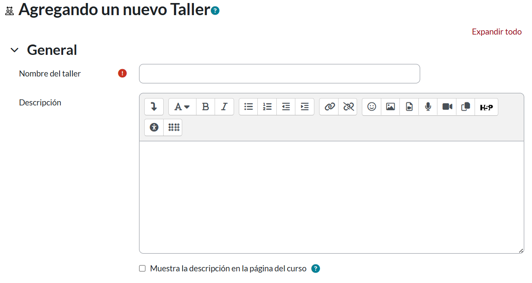Insert an image into the description

click(x=390, y=107)
